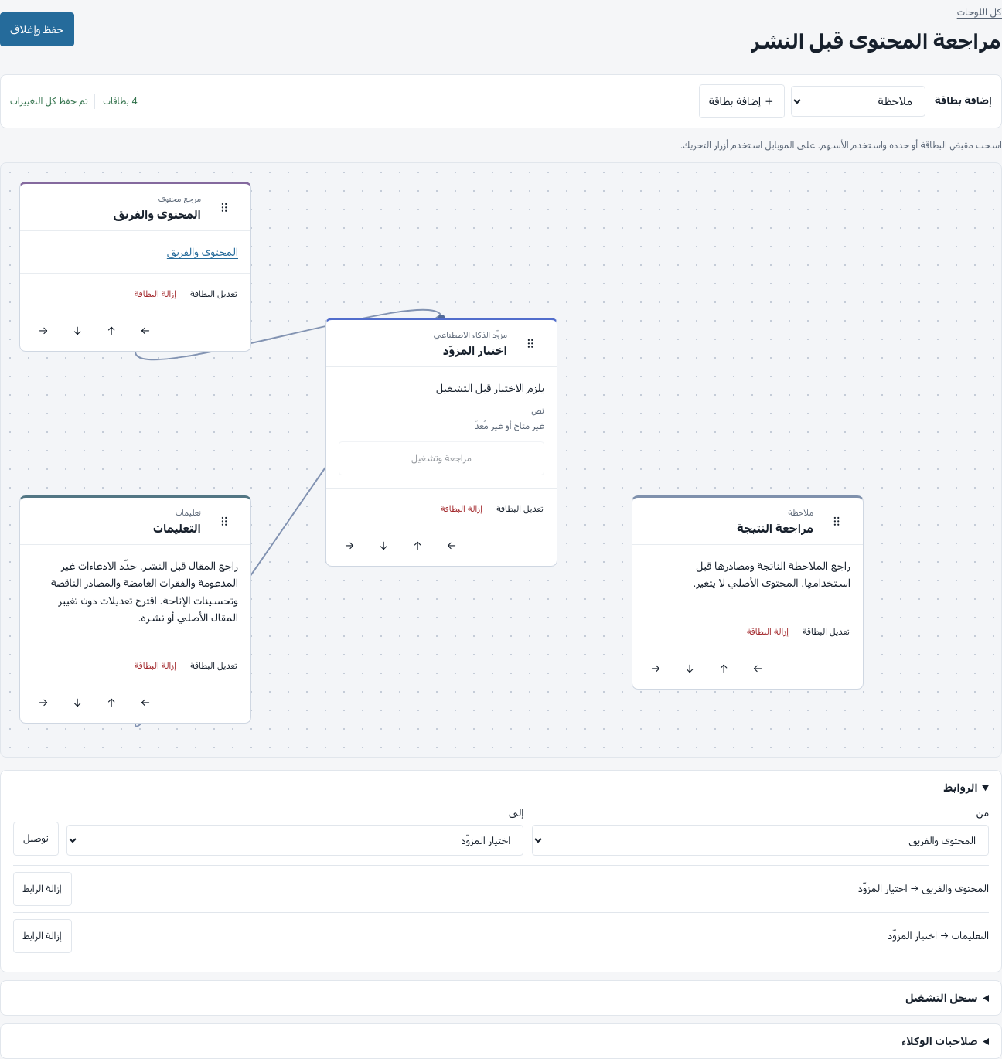Move اختيار المزوّد card up with arrow

417,546
